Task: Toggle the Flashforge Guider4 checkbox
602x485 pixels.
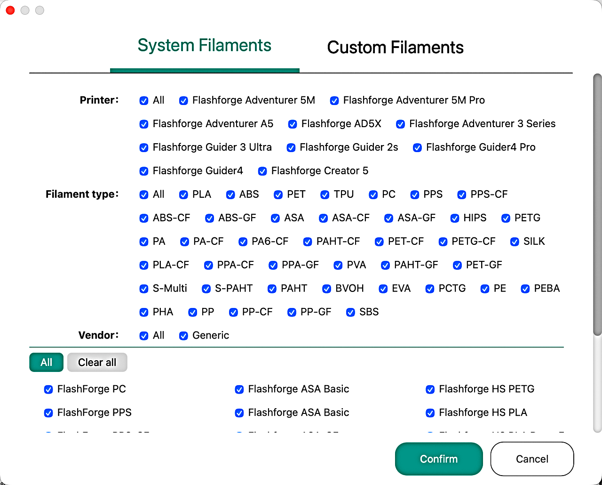Action: (x=144, y=171)
